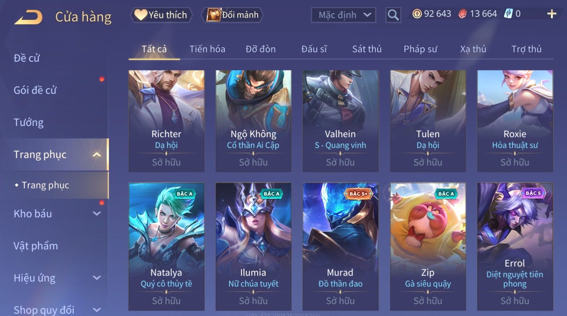Click the heart icon for Yêu thích

(140, 15)
